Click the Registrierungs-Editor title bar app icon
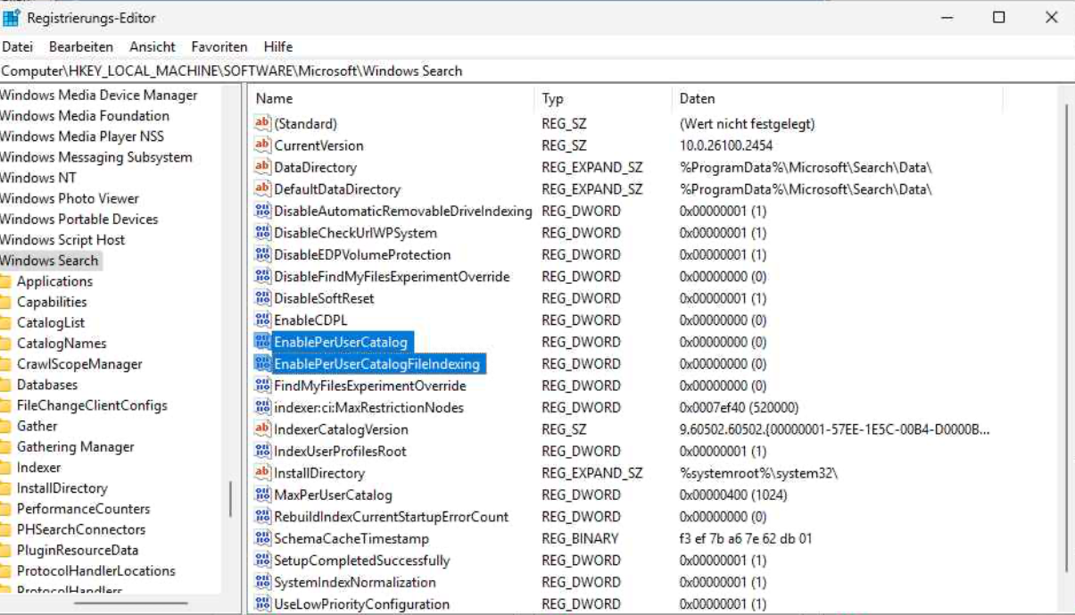Image resolution: width=1075 pixels, height=615 pixels. (12, 17)
